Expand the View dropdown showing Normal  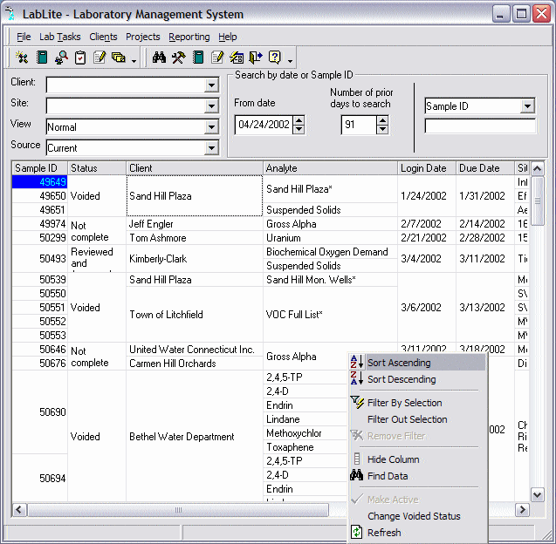click(x=211, y=127)
